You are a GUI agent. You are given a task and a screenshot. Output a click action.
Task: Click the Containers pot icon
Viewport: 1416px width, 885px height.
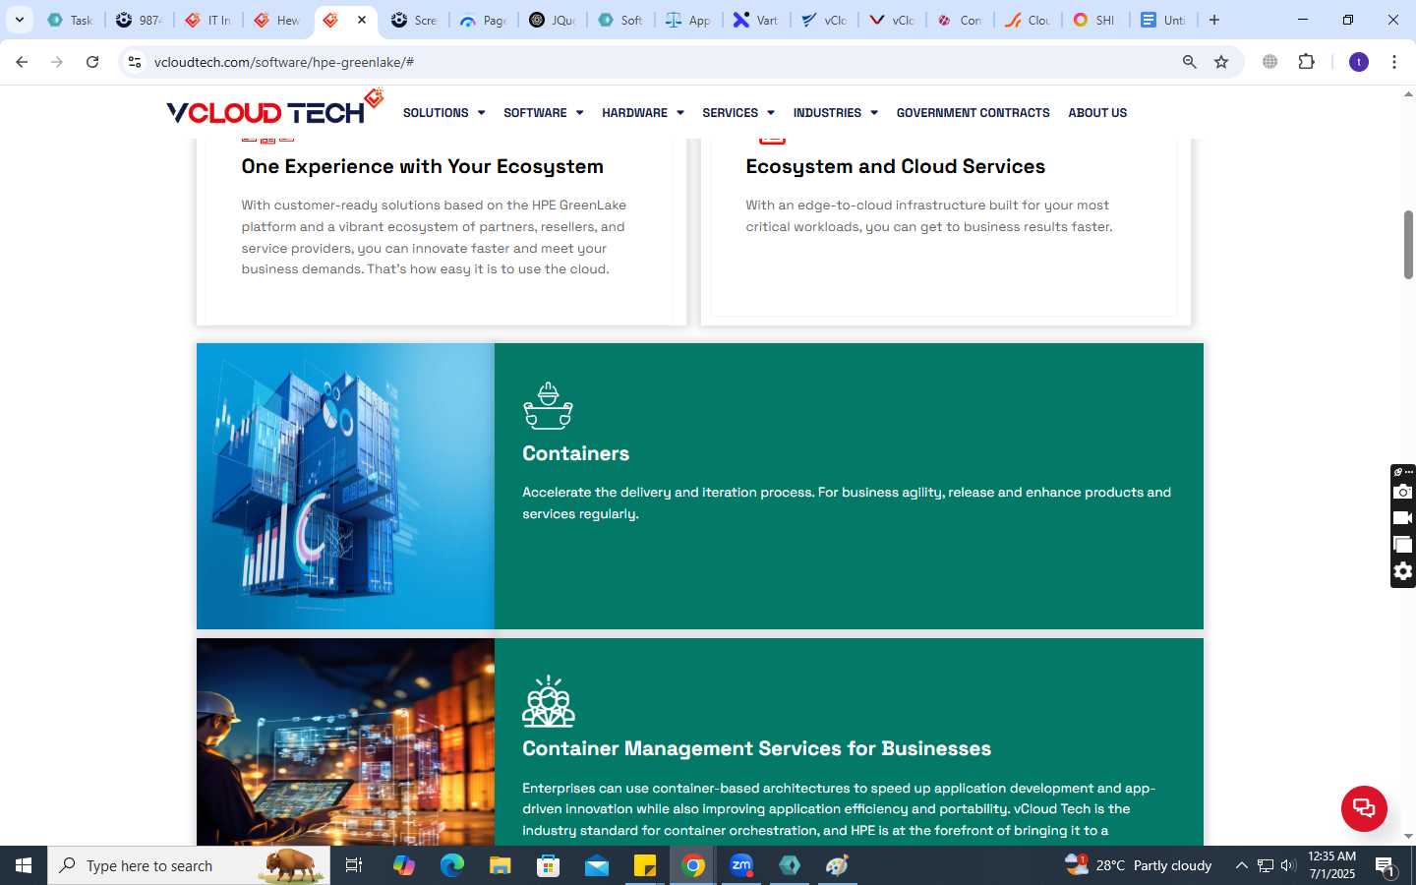tap(548, 406)
